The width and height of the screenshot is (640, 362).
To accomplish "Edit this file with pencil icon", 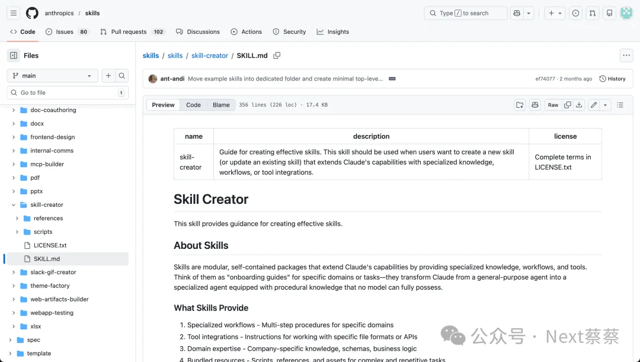I will 594,105.
